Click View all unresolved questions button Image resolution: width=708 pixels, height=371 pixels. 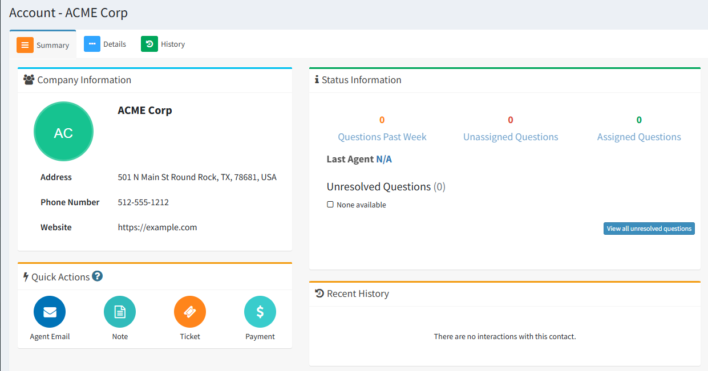[649, 229]
